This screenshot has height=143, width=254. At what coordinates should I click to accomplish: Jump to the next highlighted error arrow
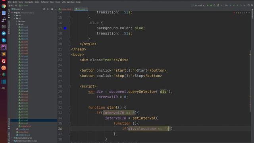coord(249,13)
